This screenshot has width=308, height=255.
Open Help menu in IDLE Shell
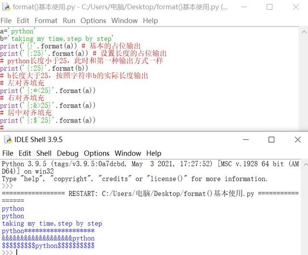154,153
